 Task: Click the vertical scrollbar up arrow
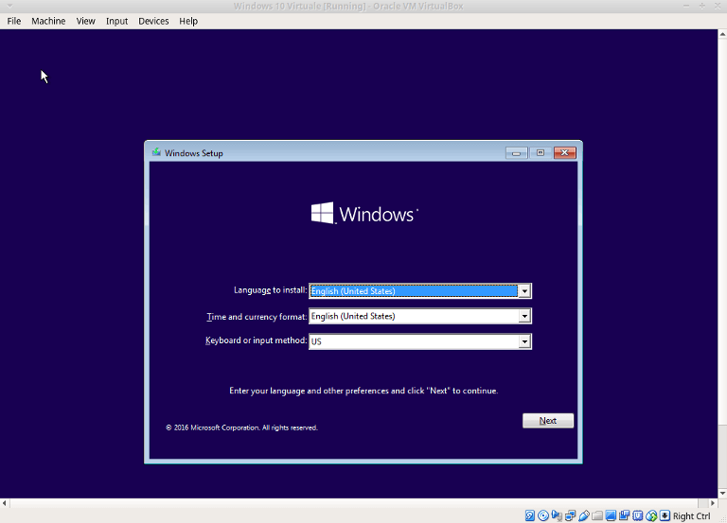(x=722, y=34)
